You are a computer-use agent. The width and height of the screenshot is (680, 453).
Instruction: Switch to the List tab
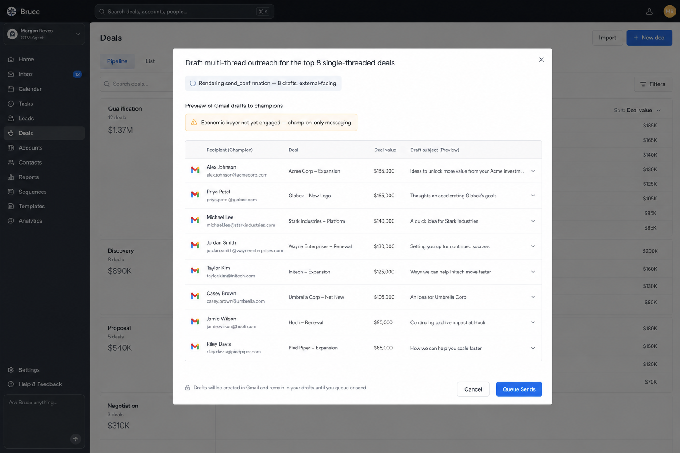tap(150, 61)
